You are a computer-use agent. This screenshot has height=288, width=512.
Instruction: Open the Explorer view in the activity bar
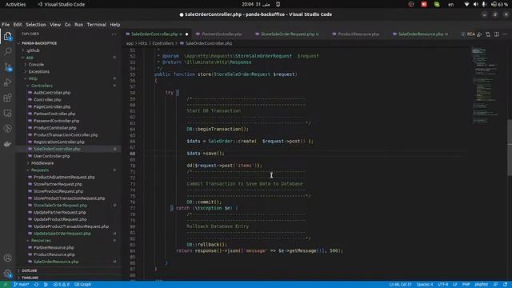click(7, 35)
